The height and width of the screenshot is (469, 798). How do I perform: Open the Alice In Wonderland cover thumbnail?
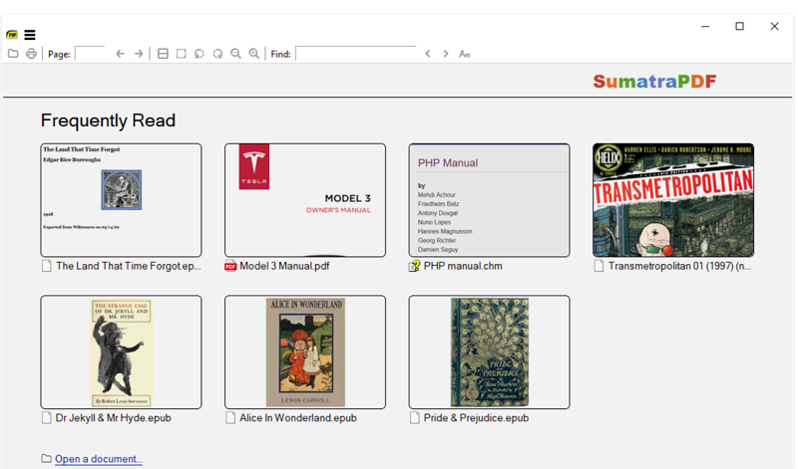tap(305, 352)
